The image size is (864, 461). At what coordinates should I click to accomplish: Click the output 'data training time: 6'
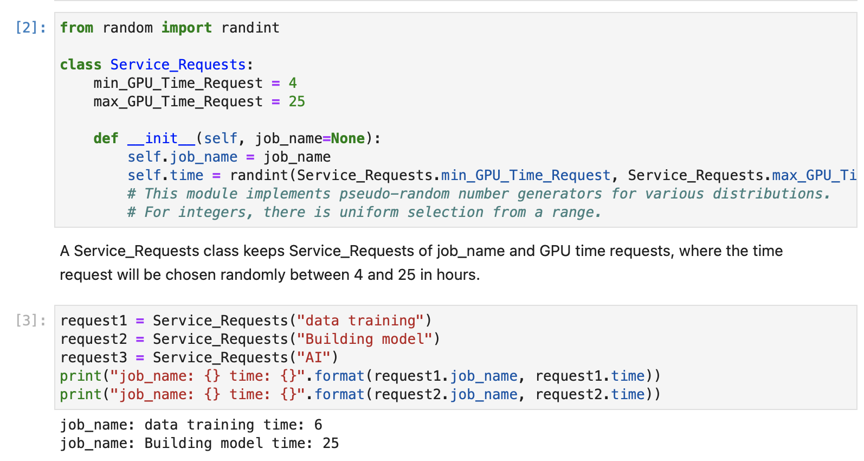click(191, 425)
